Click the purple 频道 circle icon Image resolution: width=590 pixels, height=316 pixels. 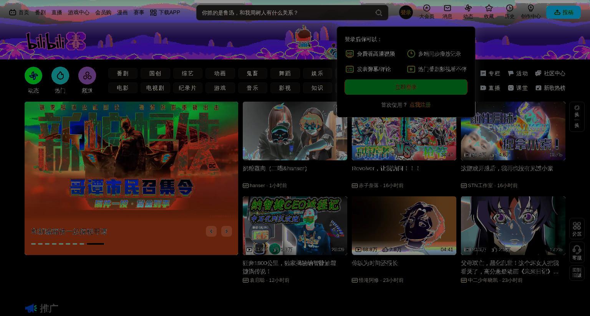pyautogui.click(x=87, y=76)
